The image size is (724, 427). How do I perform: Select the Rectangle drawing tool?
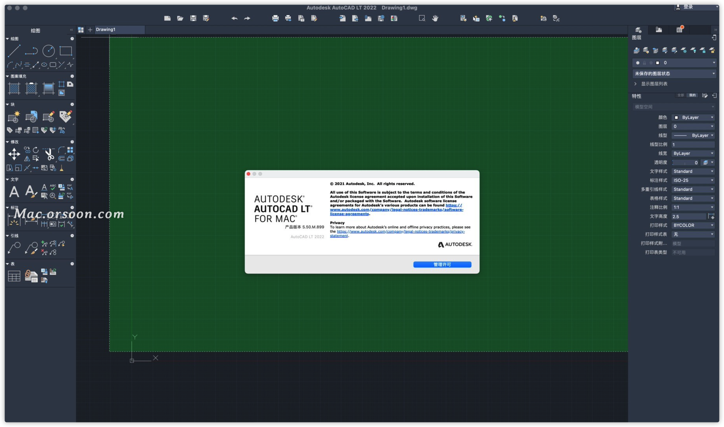click(66, 51)
